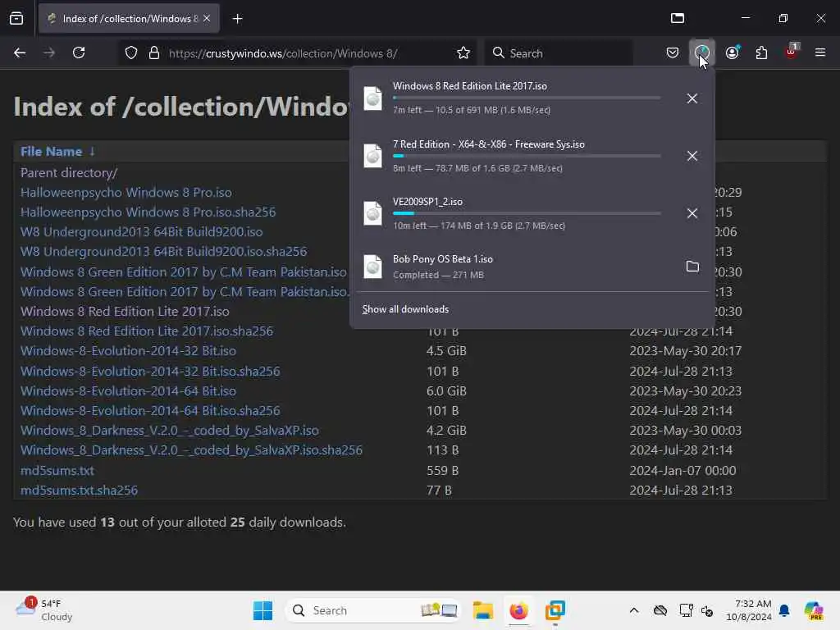Viewport: 840px width, 630px height.
Task: Open folder containing Bob Pony OS Beta 1.iso
Action: coord(692,267)
